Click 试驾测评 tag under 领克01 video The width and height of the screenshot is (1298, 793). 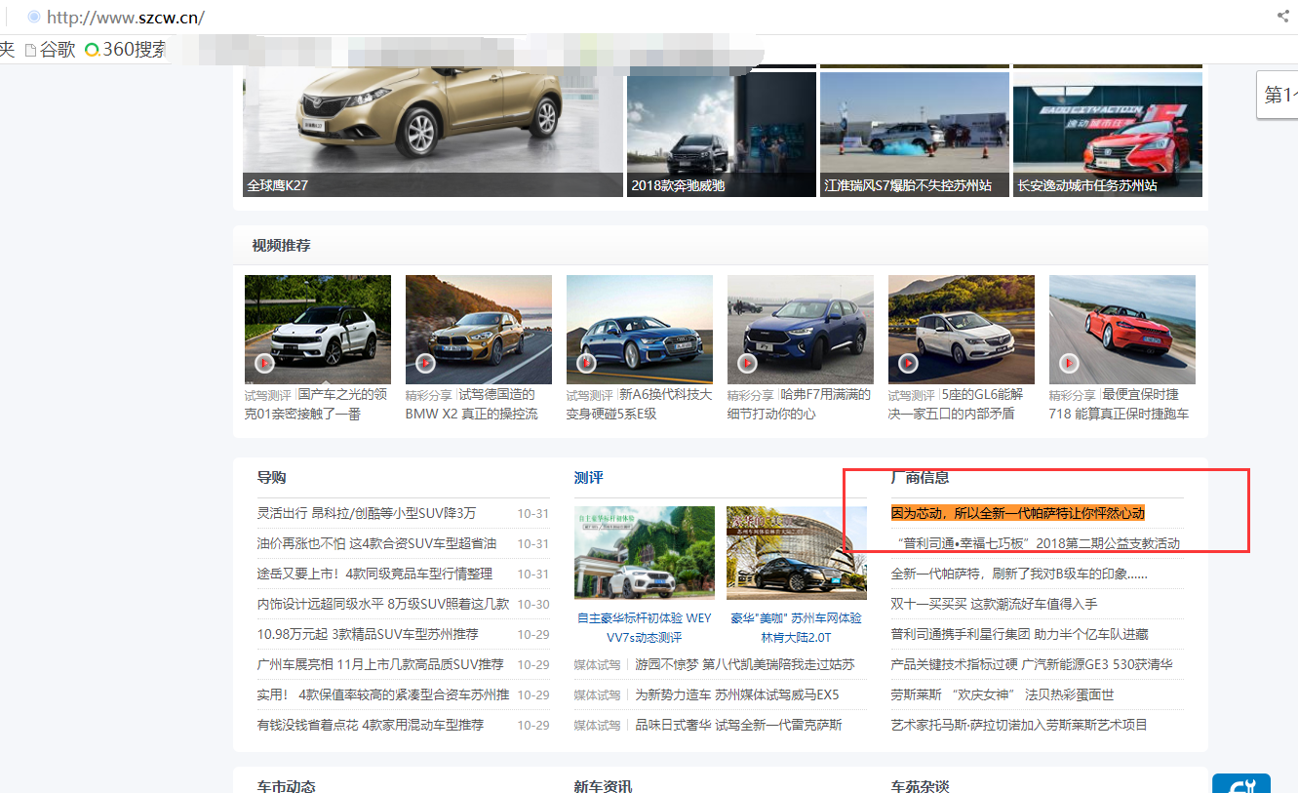coord(268,395)
